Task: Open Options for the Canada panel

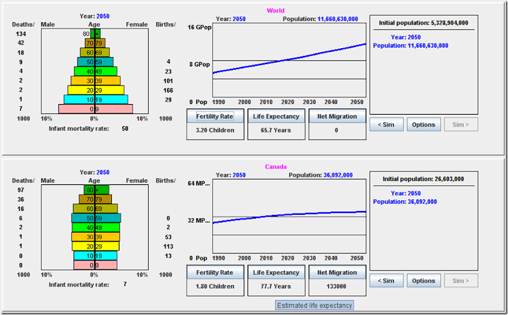Action: (424, 281)
